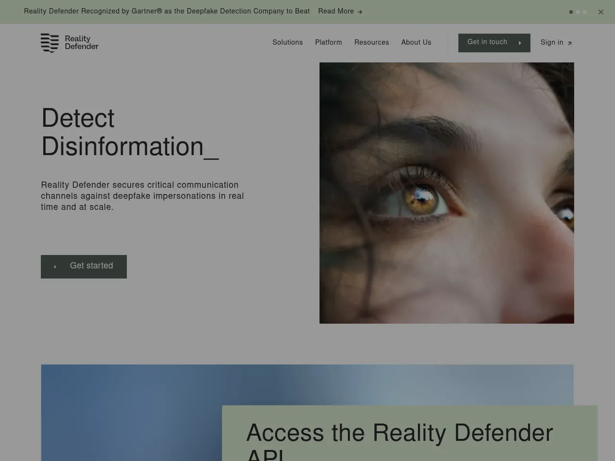
Task: Select the third carousel indicator dot
Action: pos(585,12)
